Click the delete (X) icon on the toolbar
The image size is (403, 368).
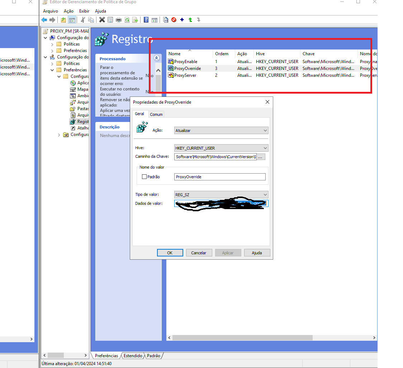click(102, 20)
